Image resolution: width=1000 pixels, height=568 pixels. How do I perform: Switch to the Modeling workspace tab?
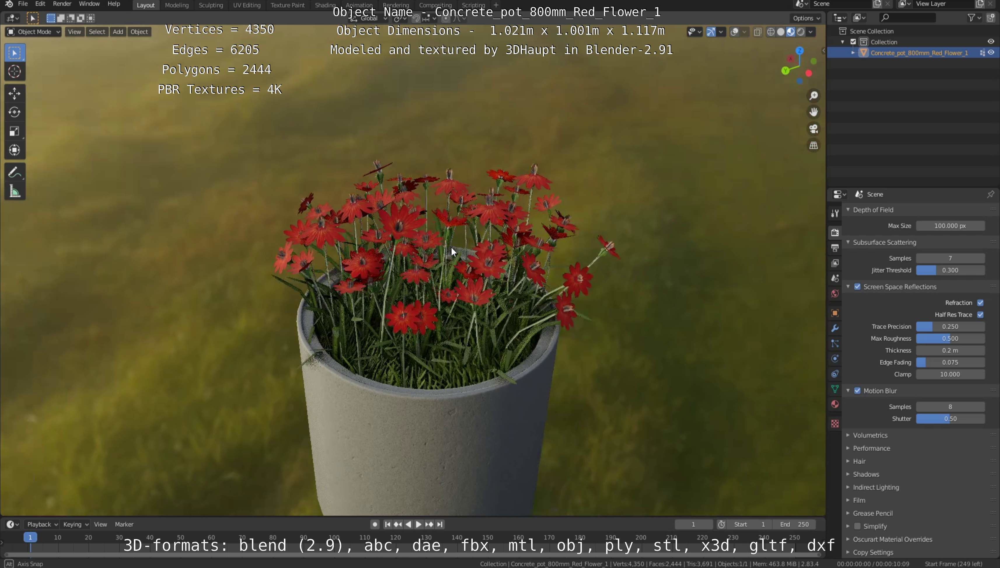pyautogui.click(x=177, y=5)
